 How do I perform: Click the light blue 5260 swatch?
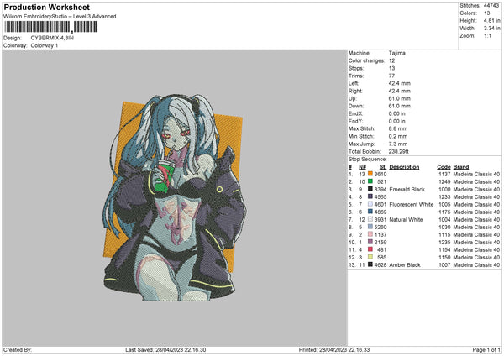(370, 227)
